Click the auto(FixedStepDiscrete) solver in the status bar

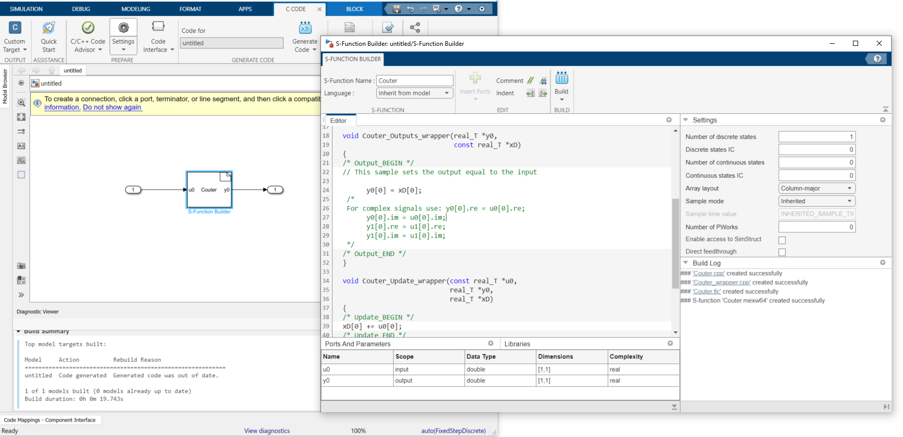point(454,431)
